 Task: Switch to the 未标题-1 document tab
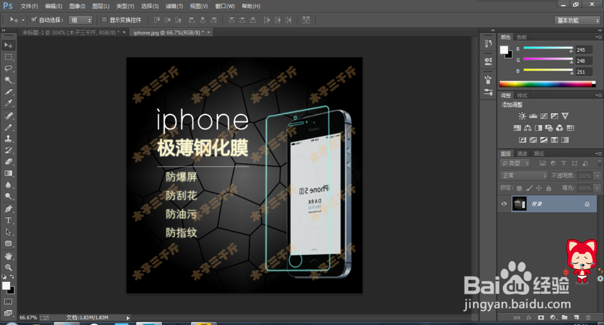pyautogui.click(x=71, y=33)
